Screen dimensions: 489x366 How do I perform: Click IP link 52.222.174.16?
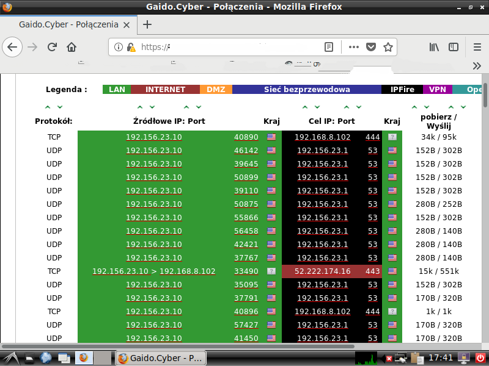click(322, 271)
